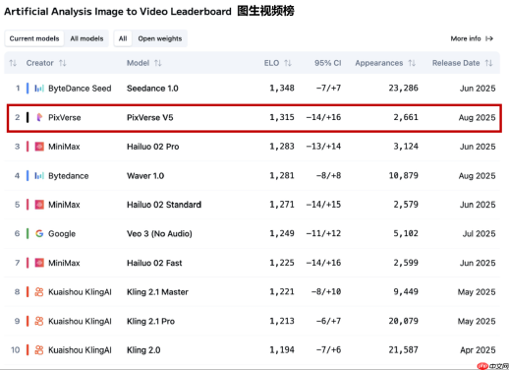Click appearances value 23,286
Image resolution: width=509 pixels, height=370 pixels.
point(403,88)
